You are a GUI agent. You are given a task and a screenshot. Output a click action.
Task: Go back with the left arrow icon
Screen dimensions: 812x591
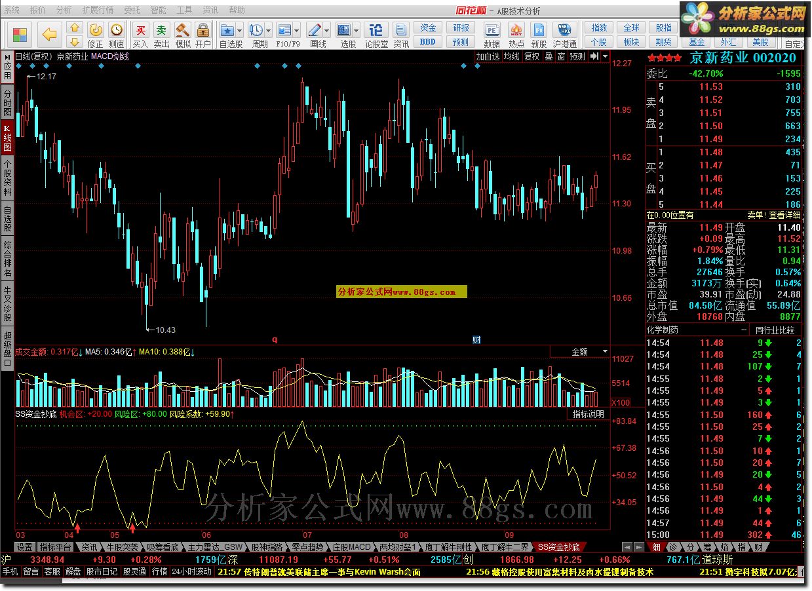click(x=50, y=34)
